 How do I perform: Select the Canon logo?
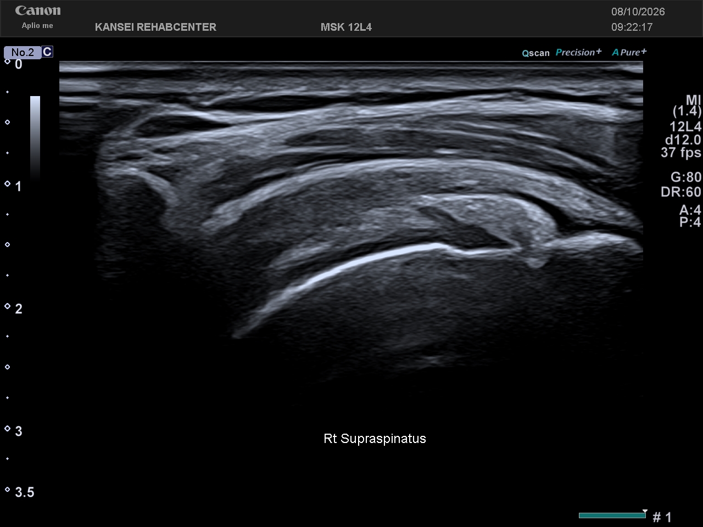click(38, 10)
